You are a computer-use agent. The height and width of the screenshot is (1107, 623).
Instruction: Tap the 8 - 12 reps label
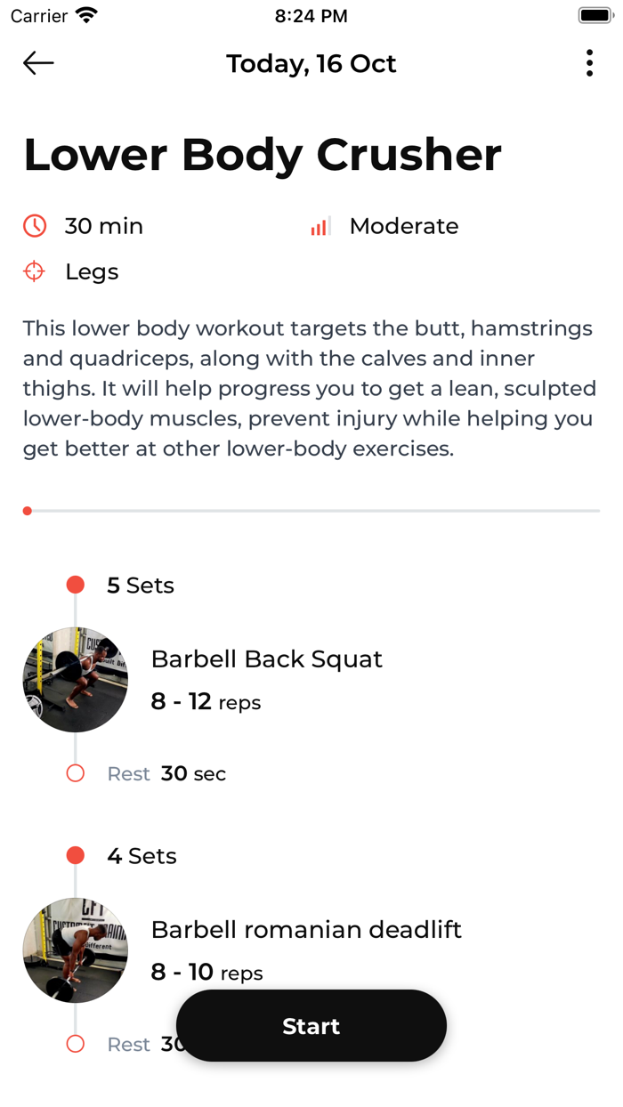pyautogui.click(x=206, y=702)
